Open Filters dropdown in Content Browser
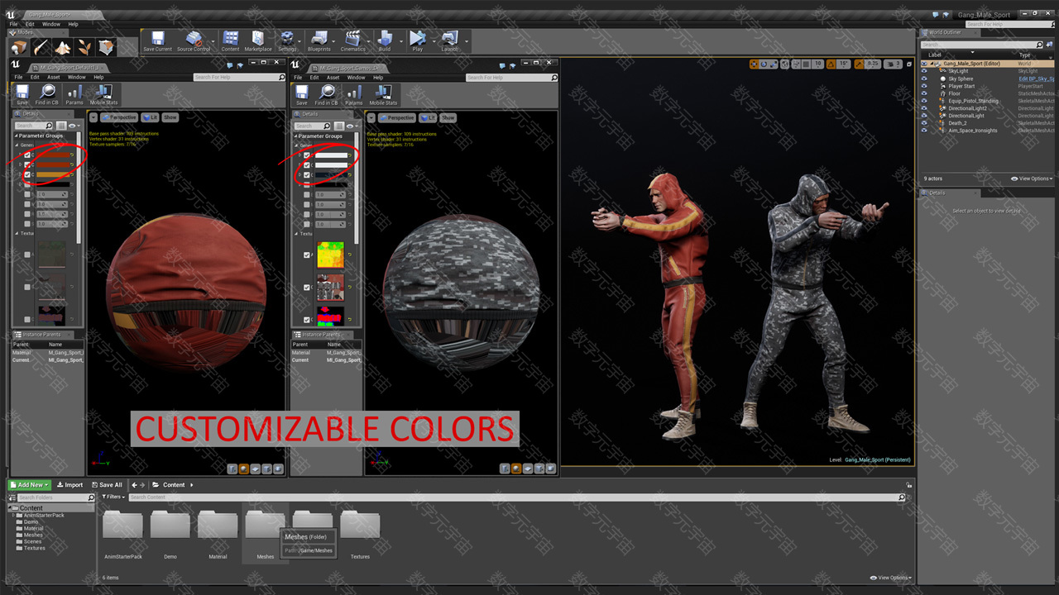The height and width of the screenshot is (595, 1059). pos(113,497)
